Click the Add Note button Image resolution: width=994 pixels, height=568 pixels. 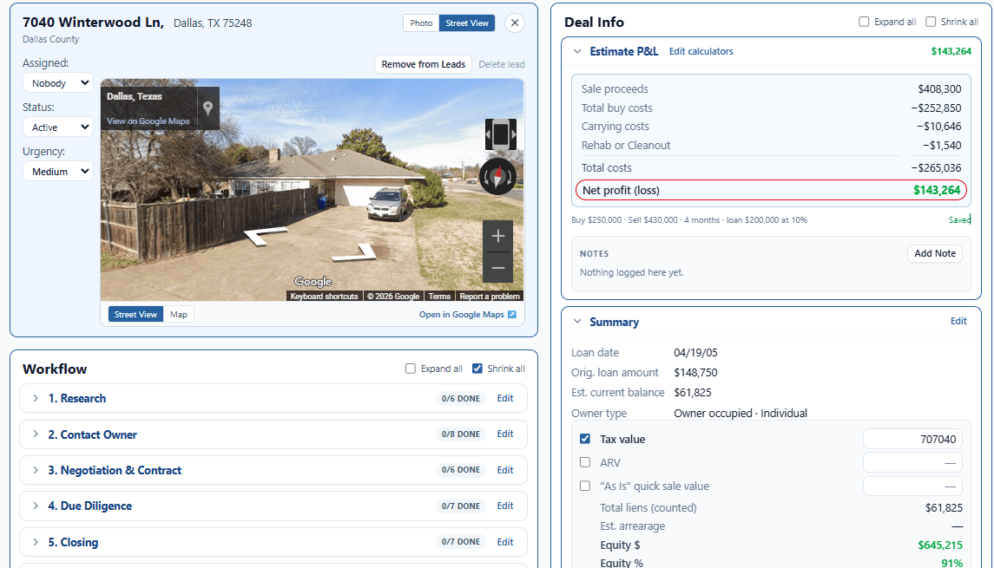[934, 253]
